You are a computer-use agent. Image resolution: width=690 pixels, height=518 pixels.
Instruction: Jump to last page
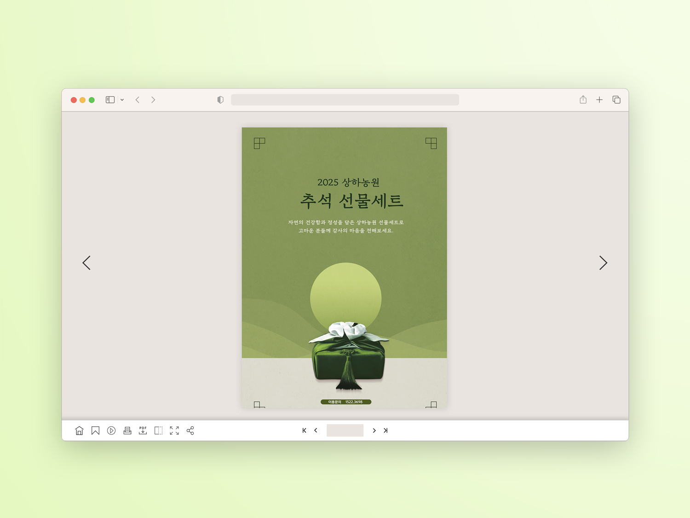385,431
